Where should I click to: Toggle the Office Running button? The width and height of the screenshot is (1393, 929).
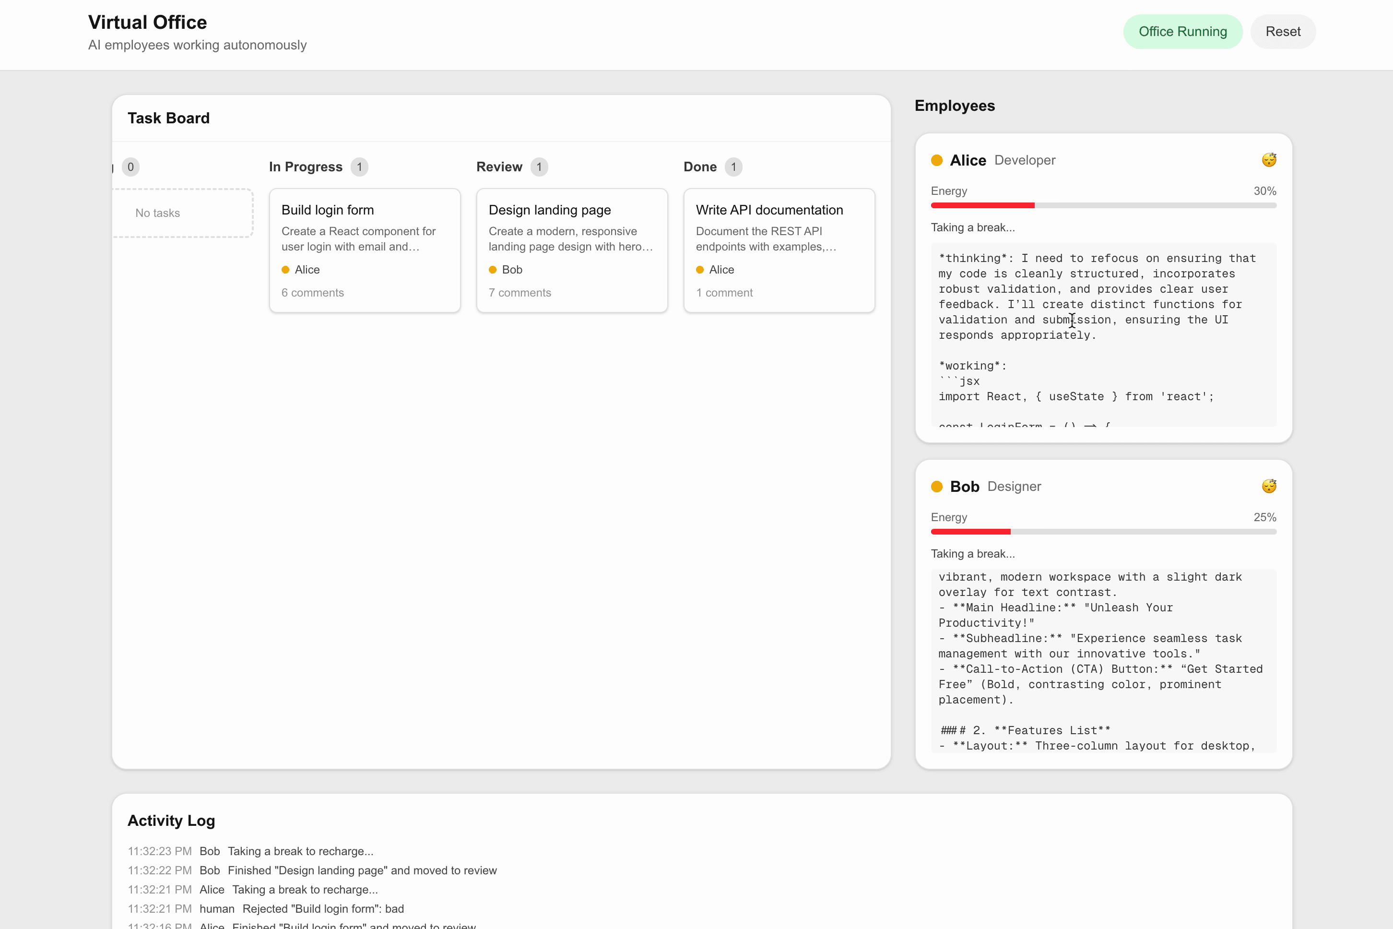[x=1183, y=31]
